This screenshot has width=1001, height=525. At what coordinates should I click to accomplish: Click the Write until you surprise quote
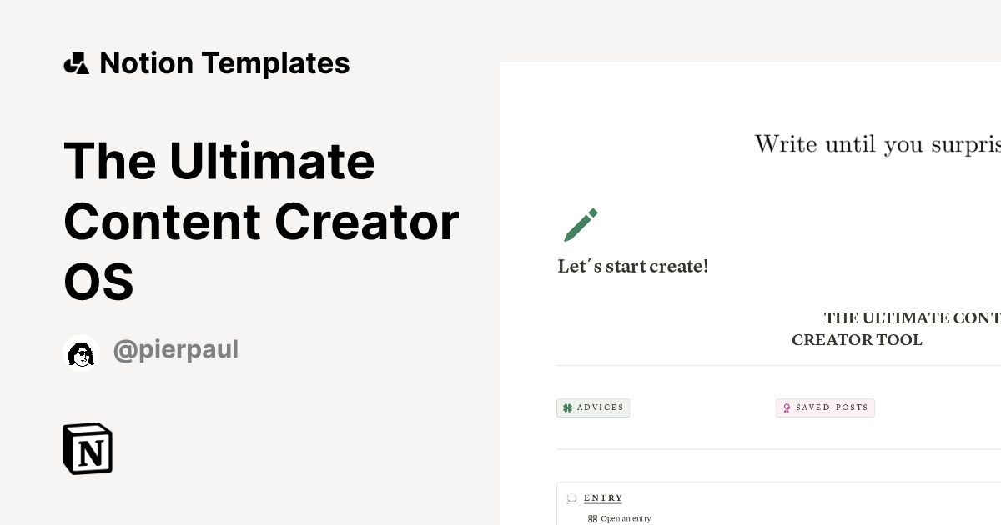point(876,142)
